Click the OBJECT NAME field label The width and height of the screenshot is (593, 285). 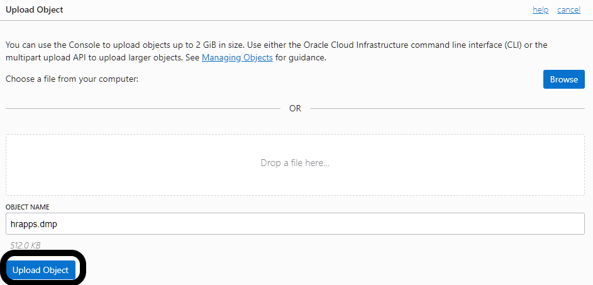(x=27, y=207)
